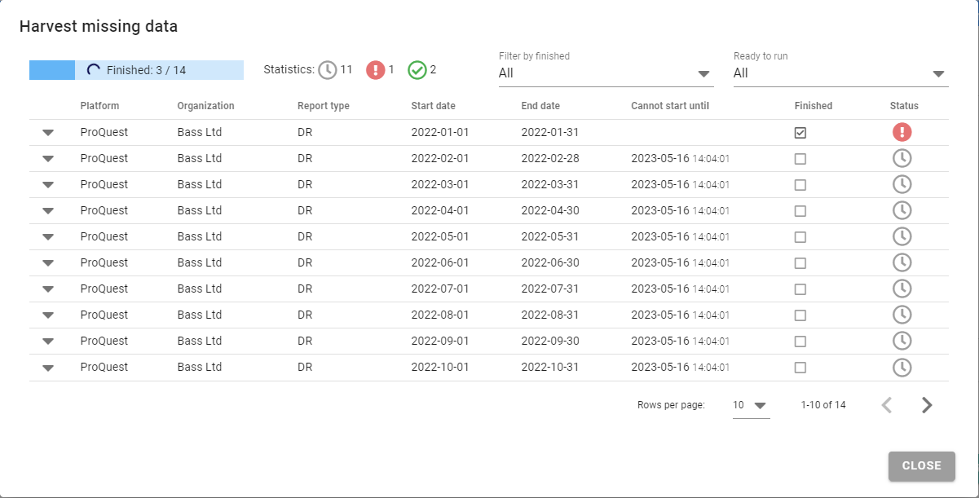
Task: Click the waiting clock icon in Statistics
Action: tap(328, 70)
